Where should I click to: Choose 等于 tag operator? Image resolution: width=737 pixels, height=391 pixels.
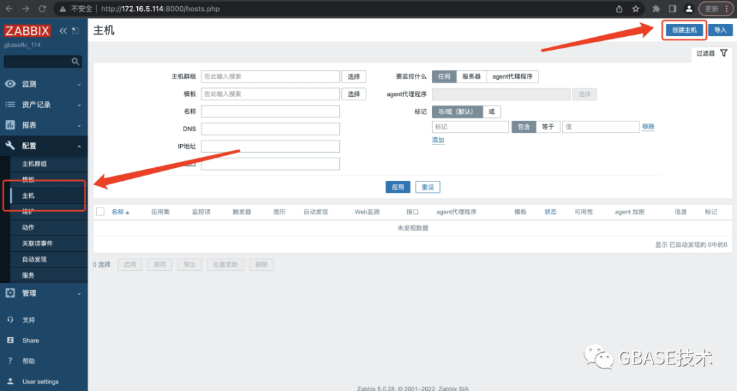pyautogui.click(x=548, y=127)
